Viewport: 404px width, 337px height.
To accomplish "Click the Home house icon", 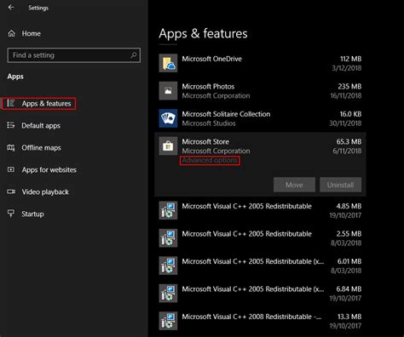I will pos(11,33).
